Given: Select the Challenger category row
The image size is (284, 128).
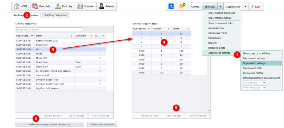Looking at the screenshot, I should (60, 45).
